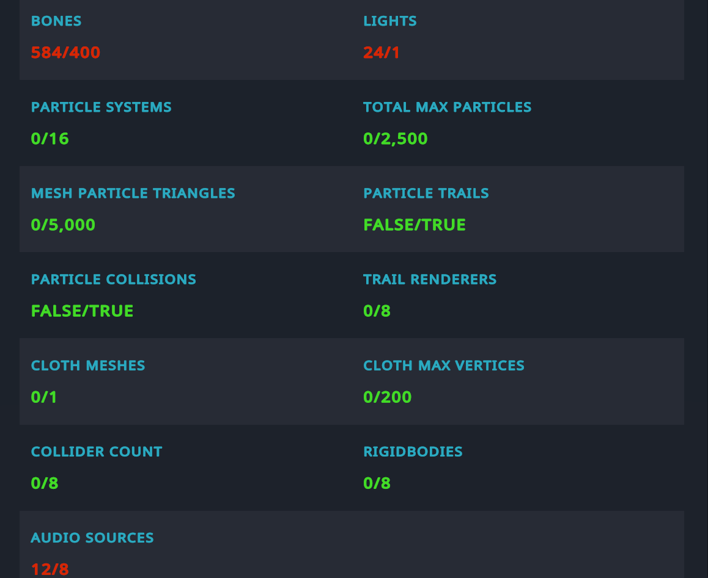The width and height of the screenshot is (708, 578).
Task: Select the 0/16 particle systems value
Action: coord(50,139)
